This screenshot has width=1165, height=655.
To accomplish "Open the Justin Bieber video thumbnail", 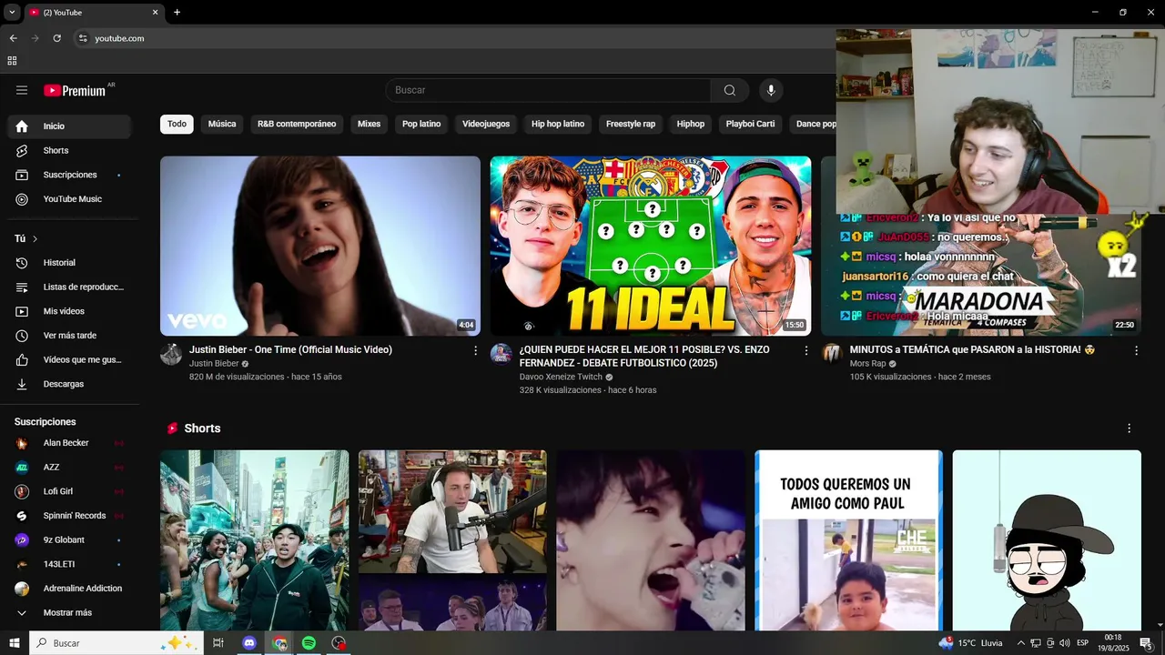I will 320,246.
